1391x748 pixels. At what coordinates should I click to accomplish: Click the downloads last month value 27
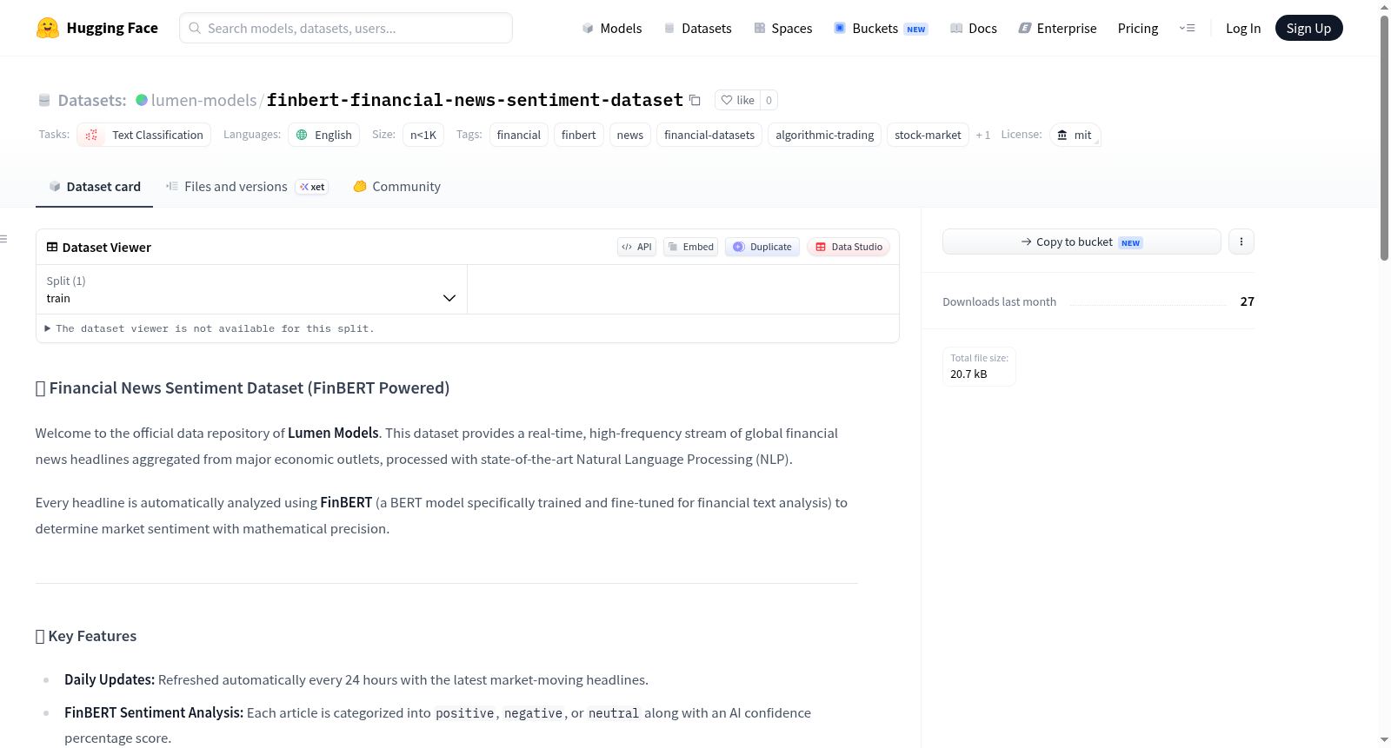pos(1247,301)
